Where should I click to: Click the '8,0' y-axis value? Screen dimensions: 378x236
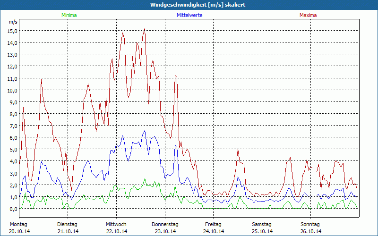click(14, 114)
